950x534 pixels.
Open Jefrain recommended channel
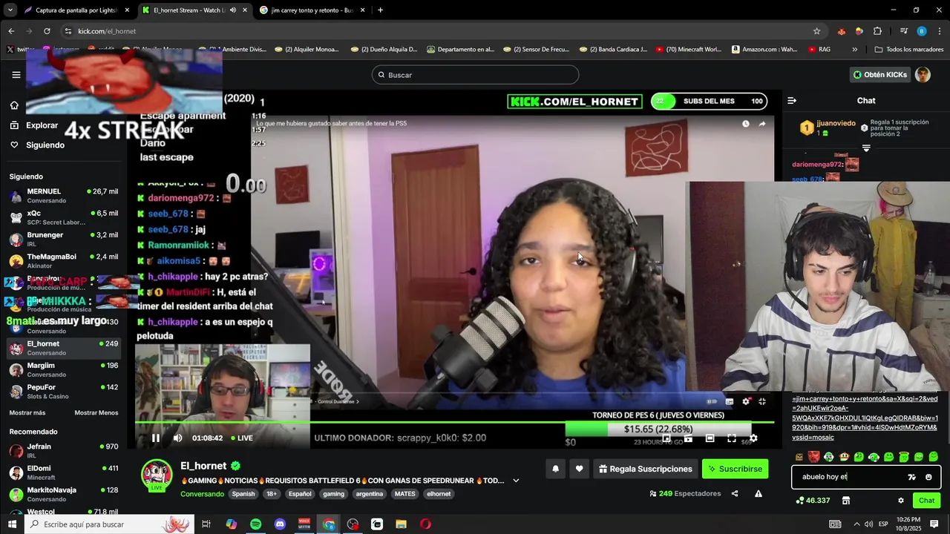click(63, 451)
